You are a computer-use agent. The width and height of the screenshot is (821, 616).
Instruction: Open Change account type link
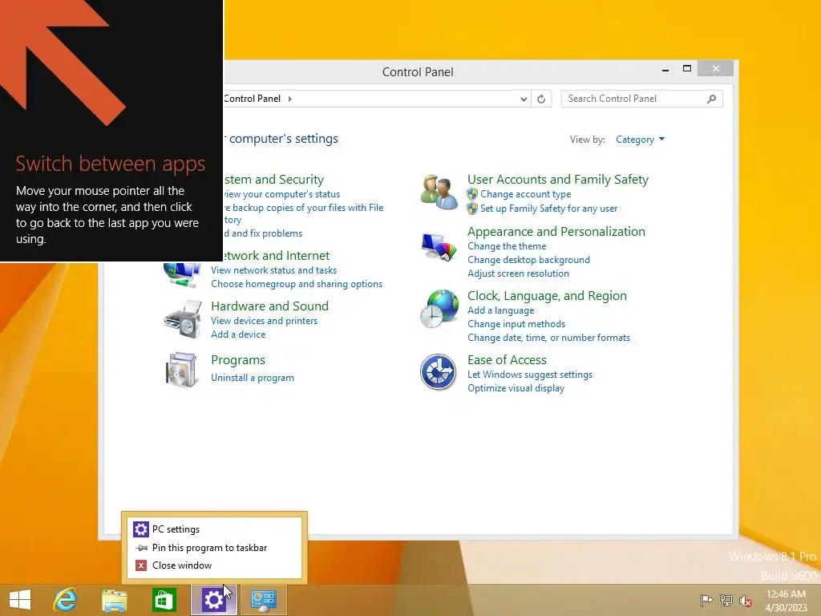pyautogui.click(x=526, y=194)
